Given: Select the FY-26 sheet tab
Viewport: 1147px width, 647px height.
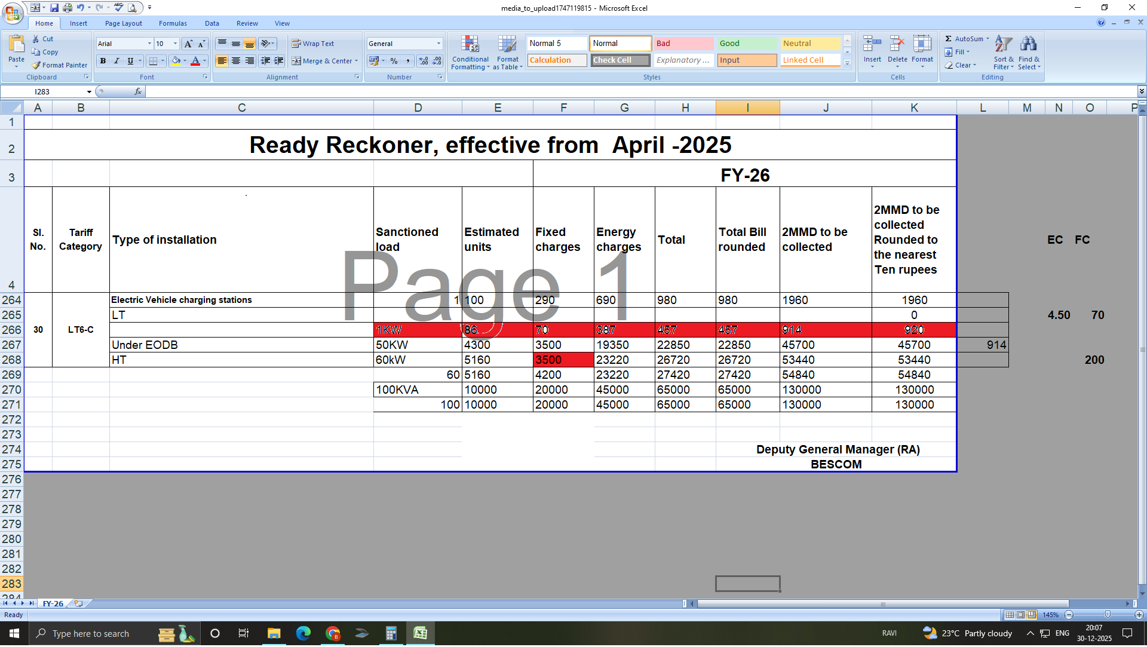Looking at the screenshot, I should (x=53, y=604).
